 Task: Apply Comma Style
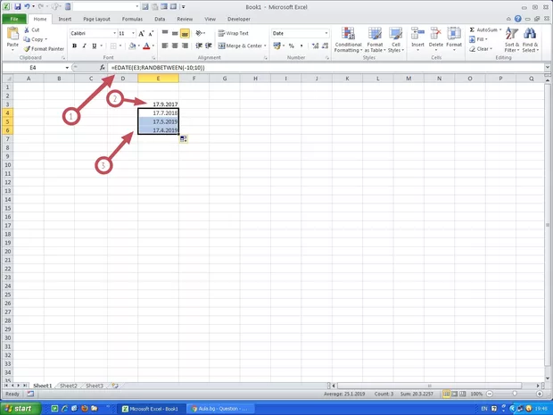301,46
